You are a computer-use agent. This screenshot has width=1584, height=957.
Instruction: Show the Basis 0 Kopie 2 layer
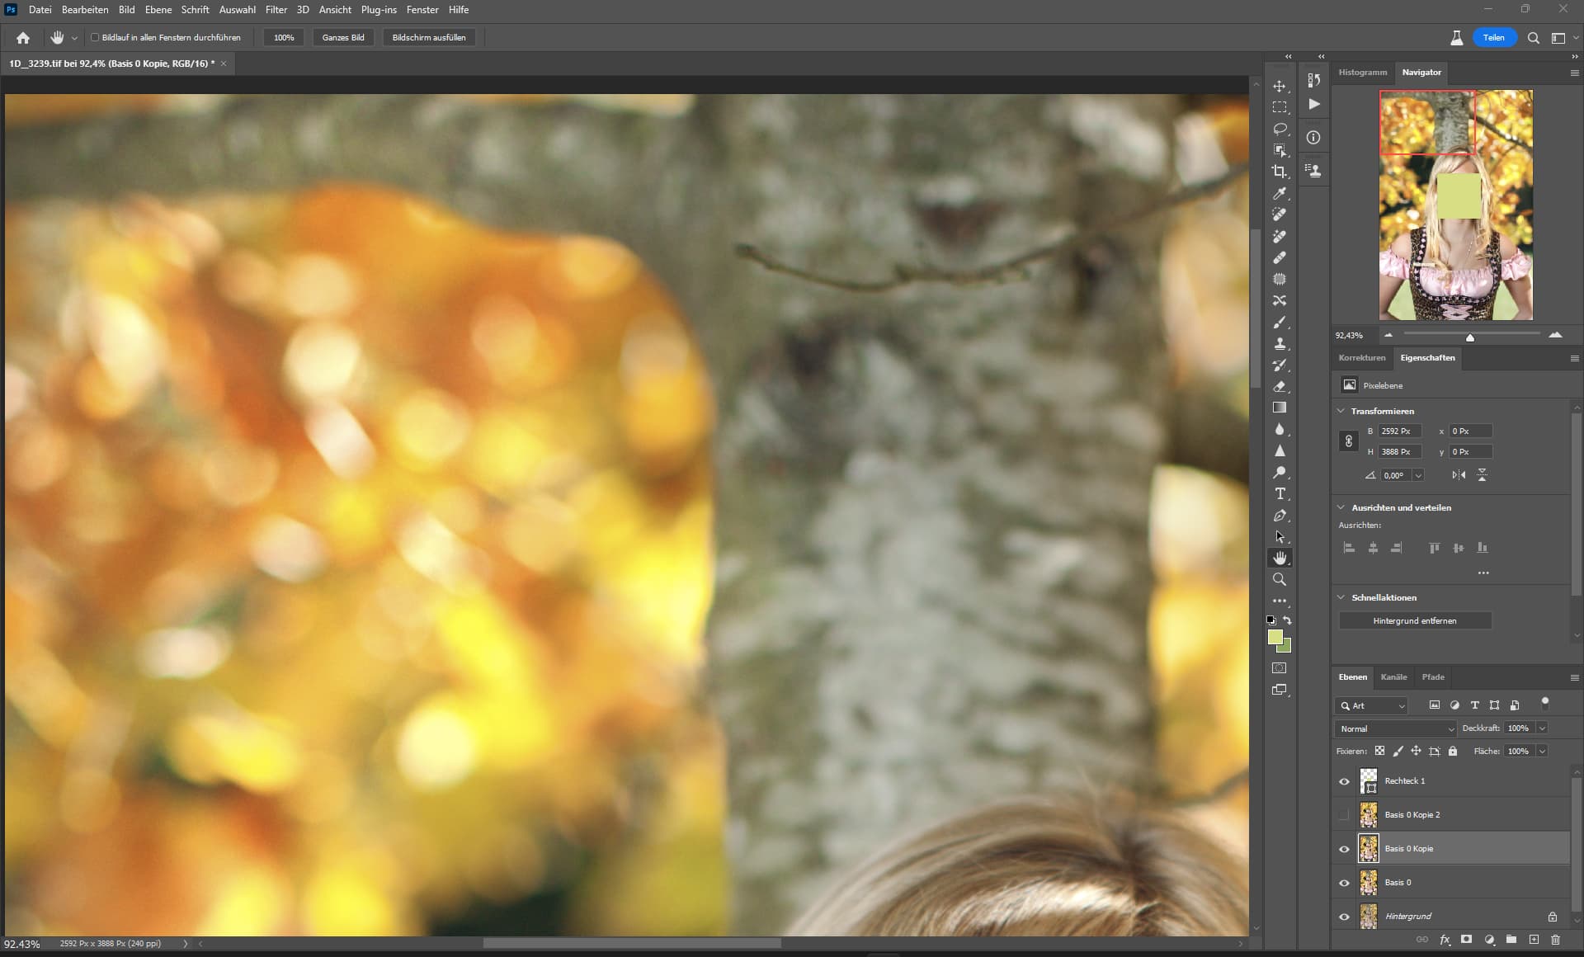pyautogui.click(x=1344, y=815)
